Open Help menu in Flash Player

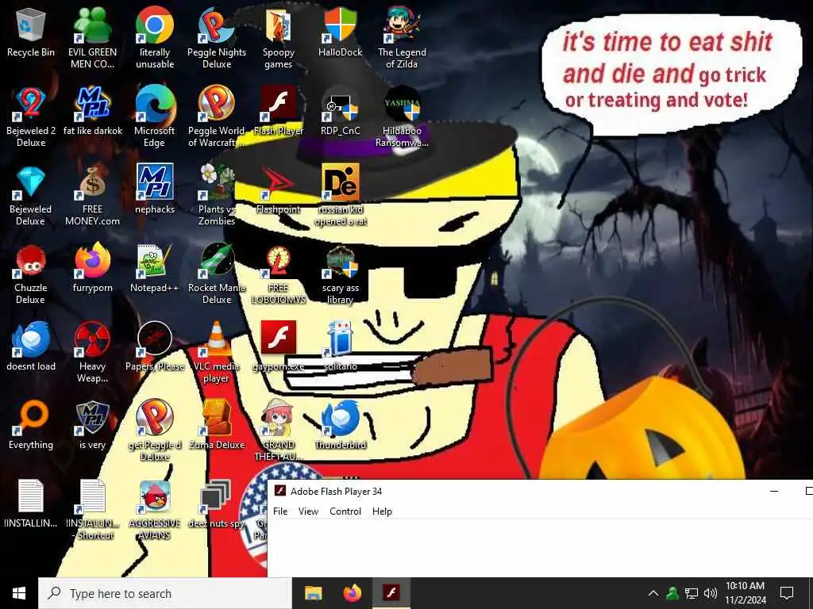382,511
